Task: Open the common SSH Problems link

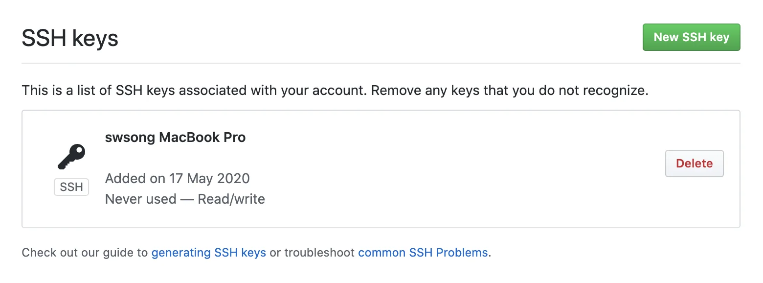Action: (x=423, y=253)
